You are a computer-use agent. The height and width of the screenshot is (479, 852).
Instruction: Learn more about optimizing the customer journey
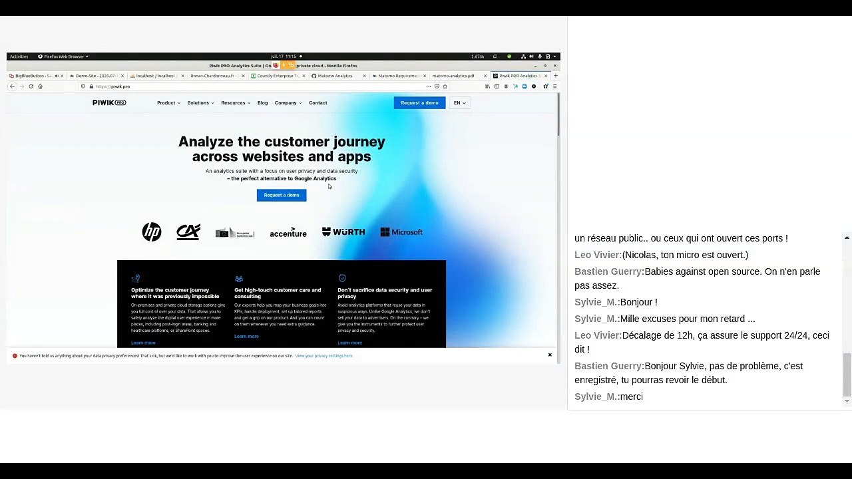click(x=143, y=343)
